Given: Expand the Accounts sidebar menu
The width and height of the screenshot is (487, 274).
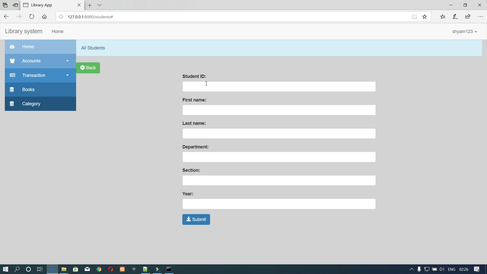Looking at the screenshot, I should pyautogui.click(x=40, y=61).
